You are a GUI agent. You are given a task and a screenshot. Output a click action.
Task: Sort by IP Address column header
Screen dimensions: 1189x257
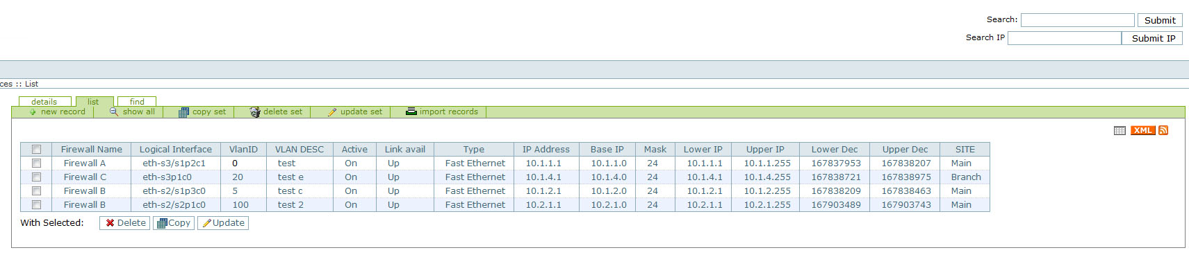pos(546,150)
